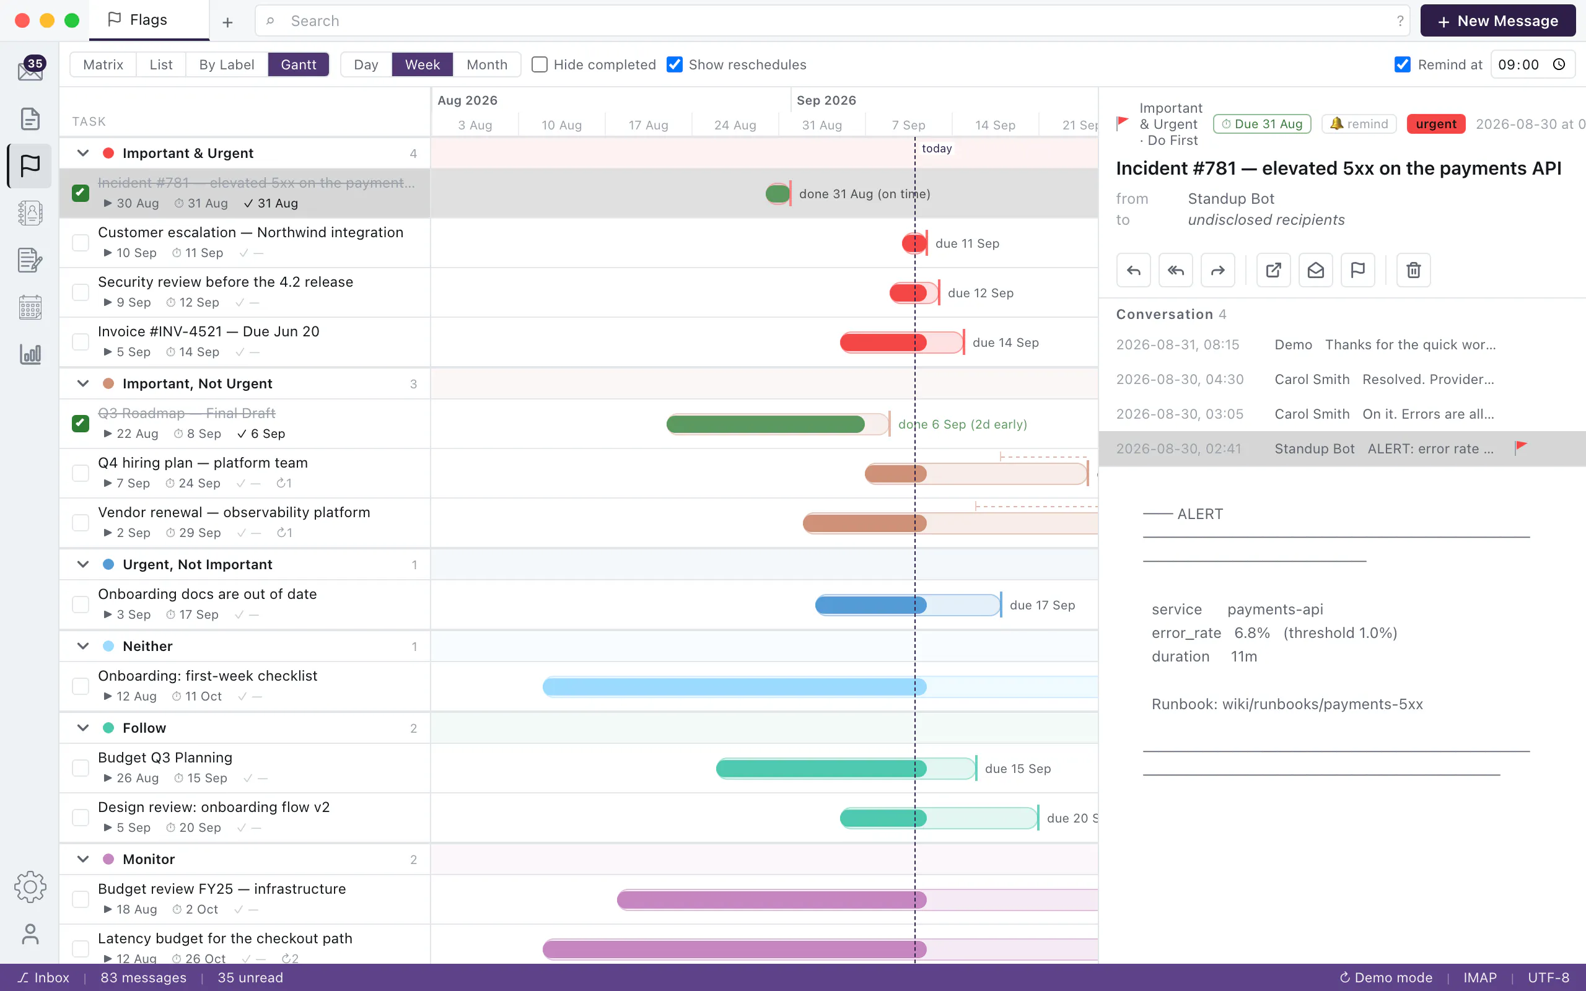Collapse the Urgent, Not Important group
Image resolution: width=1586 pixels, height=991 pixels.
[82, 564]
